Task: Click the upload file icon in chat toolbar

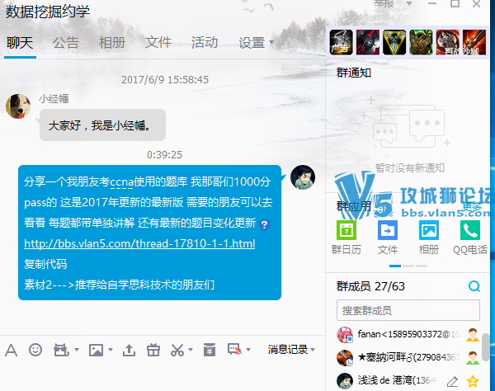Action: click(129, 350)
